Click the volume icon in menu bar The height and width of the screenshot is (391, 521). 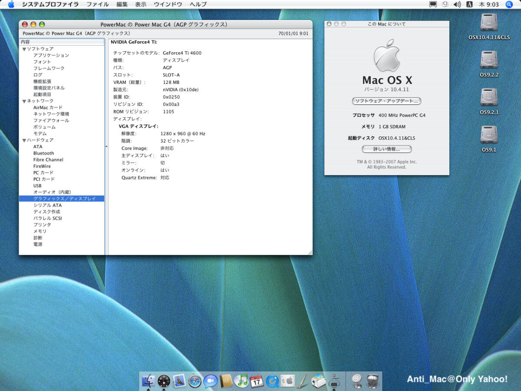click(457, 4)
